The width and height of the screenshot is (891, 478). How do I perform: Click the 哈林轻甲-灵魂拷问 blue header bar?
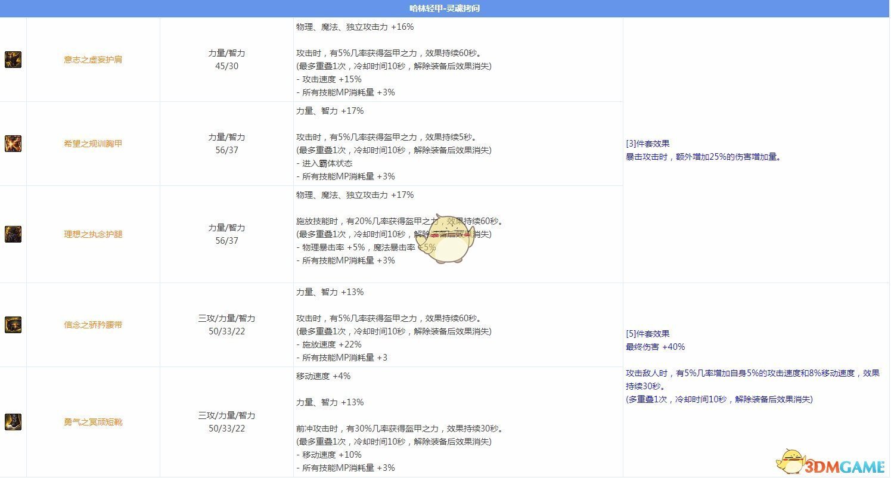point(445,8)
